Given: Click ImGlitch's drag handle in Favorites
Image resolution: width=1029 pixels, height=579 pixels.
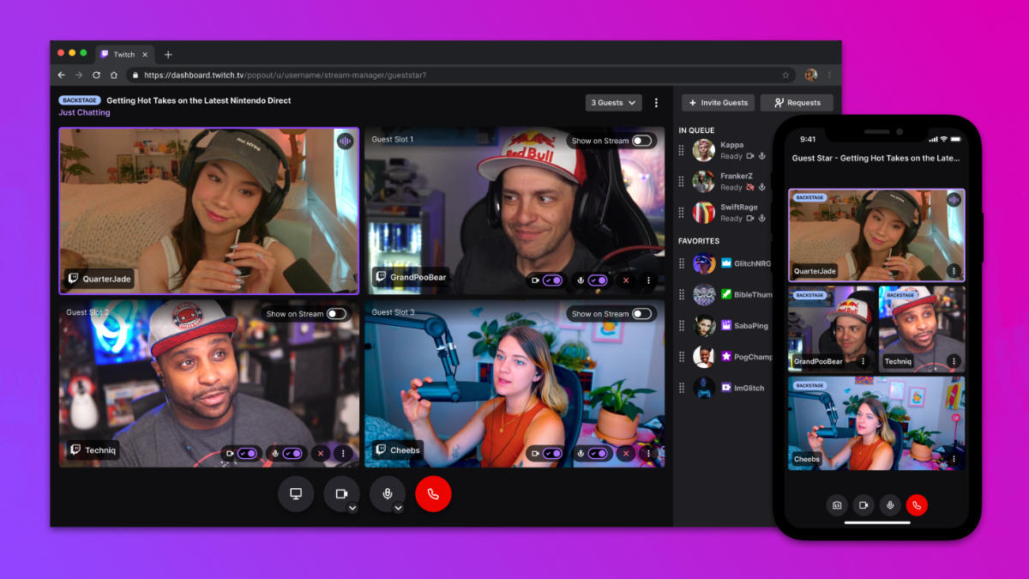Looking at the screenshot, I should [682, 388].
